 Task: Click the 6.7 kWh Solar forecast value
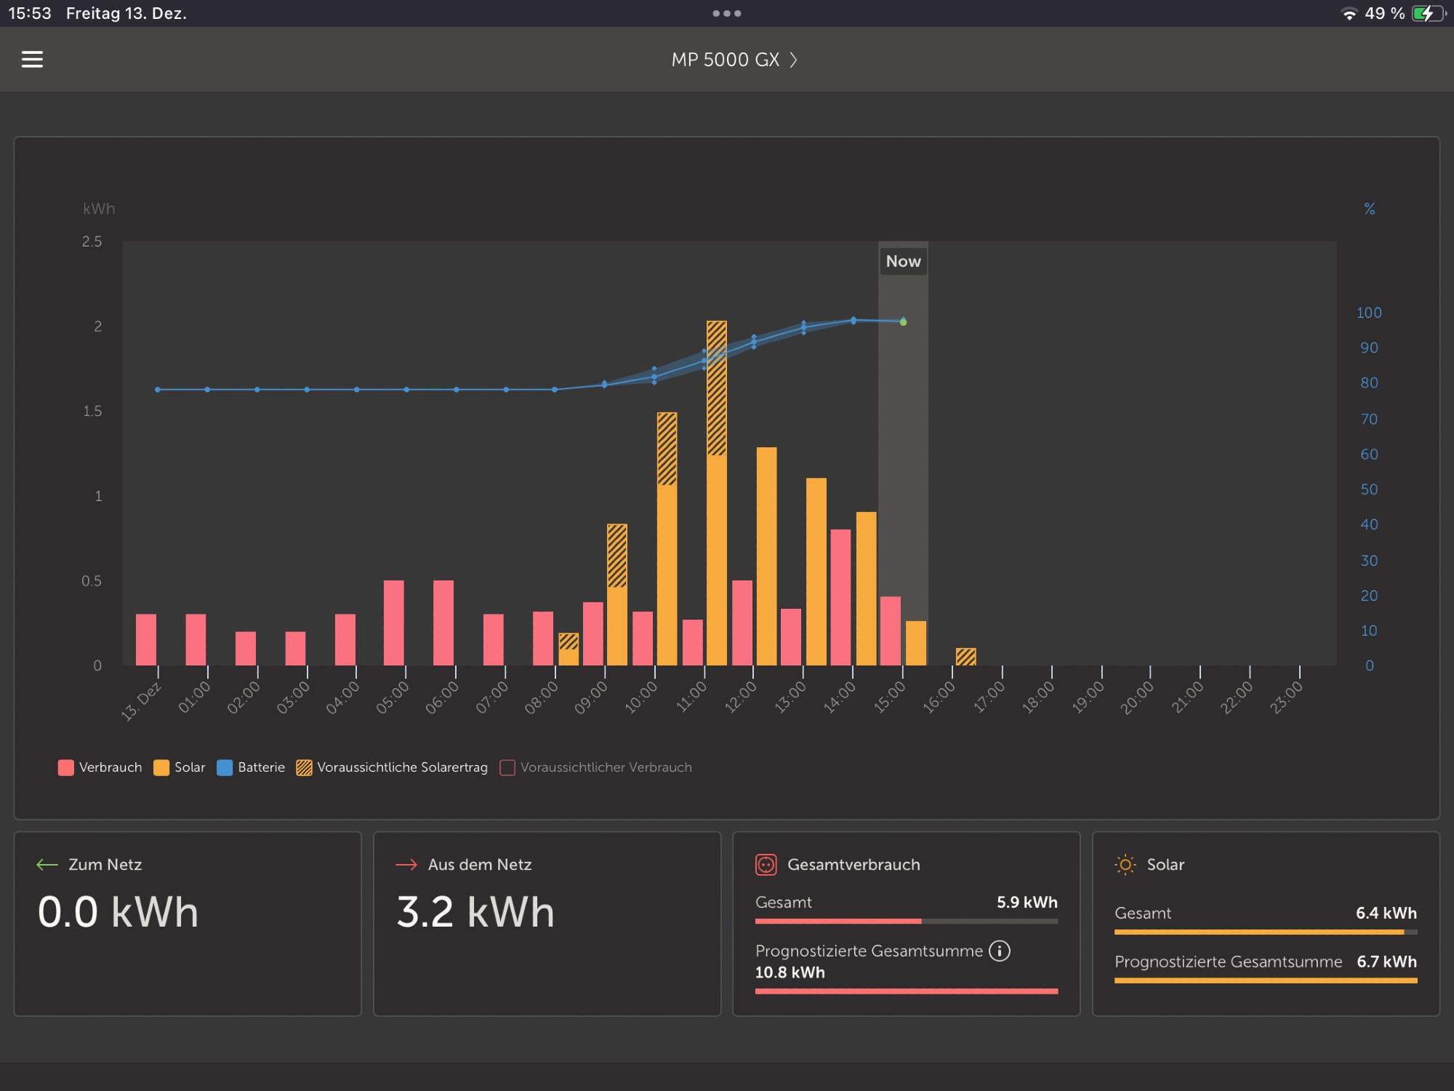(1386, 962)
